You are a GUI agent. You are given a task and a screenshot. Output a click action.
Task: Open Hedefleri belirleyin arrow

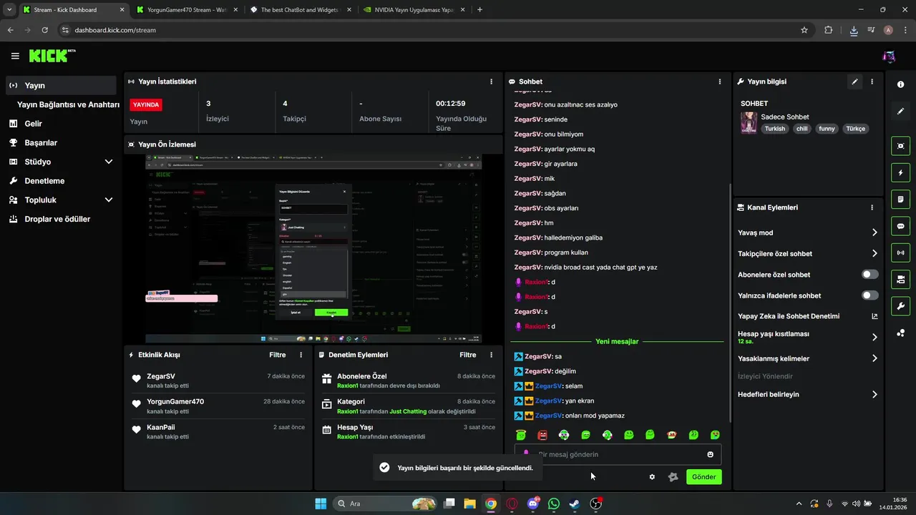[x=874, y=394]
